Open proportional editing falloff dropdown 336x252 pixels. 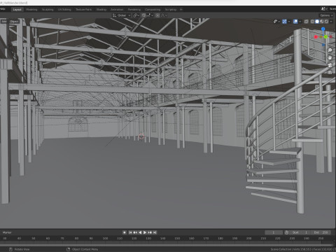(164, 15)
